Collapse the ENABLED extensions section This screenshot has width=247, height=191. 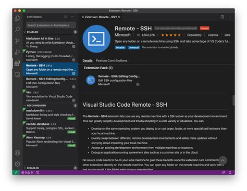pos(51,32)
